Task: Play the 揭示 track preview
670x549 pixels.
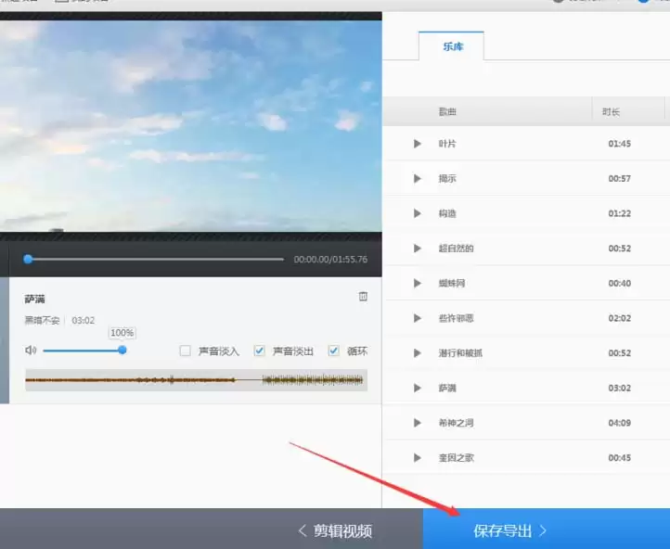Action: [x=418, y=179]
